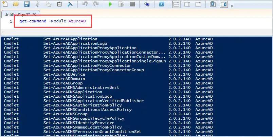The image size is (273, 137).
Task: Click the script pane left scroll arrow
Action: (3, 32)
